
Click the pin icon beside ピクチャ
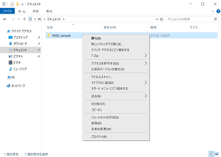click(x=39, y=56)
